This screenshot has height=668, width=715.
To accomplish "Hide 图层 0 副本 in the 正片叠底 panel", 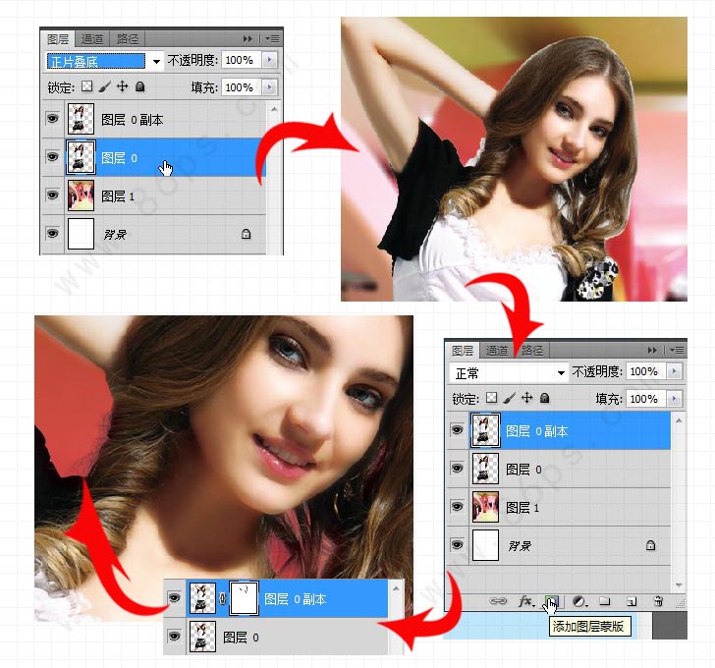I will click(52, 119).
